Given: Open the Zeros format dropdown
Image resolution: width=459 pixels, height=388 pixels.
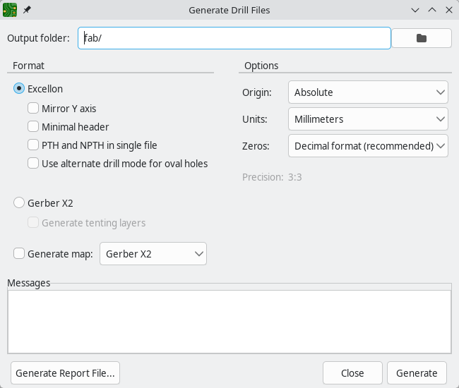Looking at the screenshot, I should point(368,146).
